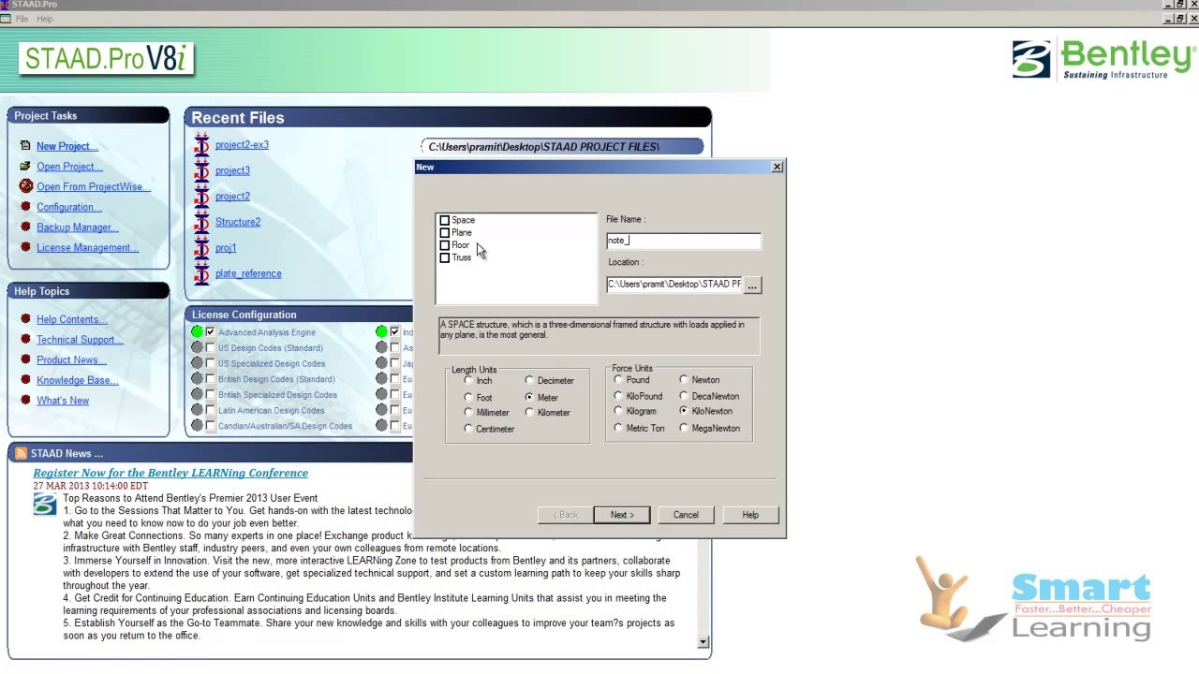Select Metric Ton force unit
The height and width of the screenshot is (674, 1199).
(618, 428)
